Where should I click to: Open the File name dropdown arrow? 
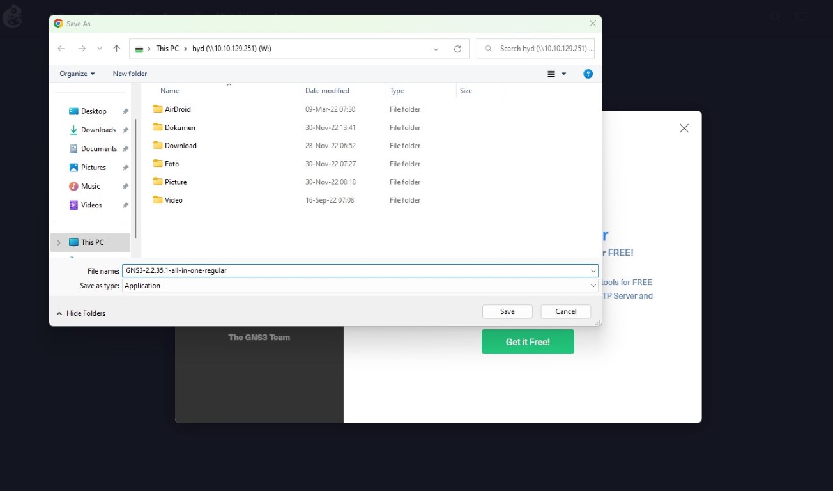pos(593,270)
